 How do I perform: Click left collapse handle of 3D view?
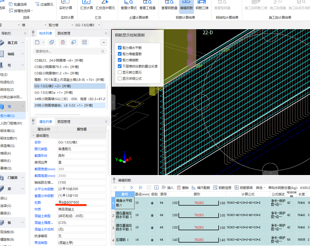point(113,102)
